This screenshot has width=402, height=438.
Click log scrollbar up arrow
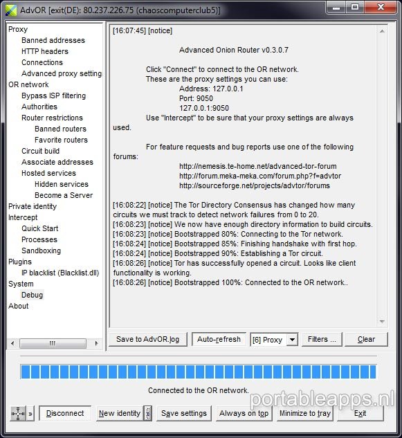point(382,31)
